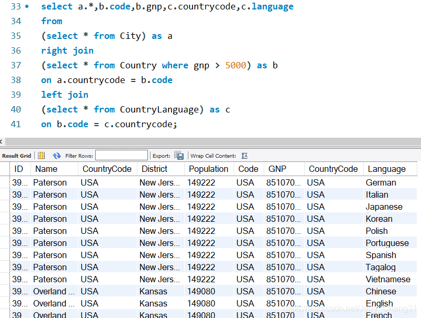This screenshot has height=318, width=421.
Task: Select the Japanese language cell
Action: click(x=390, y=207)
